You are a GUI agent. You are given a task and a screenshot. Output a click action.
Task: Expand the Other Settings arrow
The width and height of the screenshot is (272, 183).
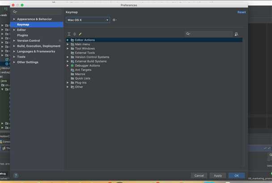pyautogui.click(x=14, y=62)
